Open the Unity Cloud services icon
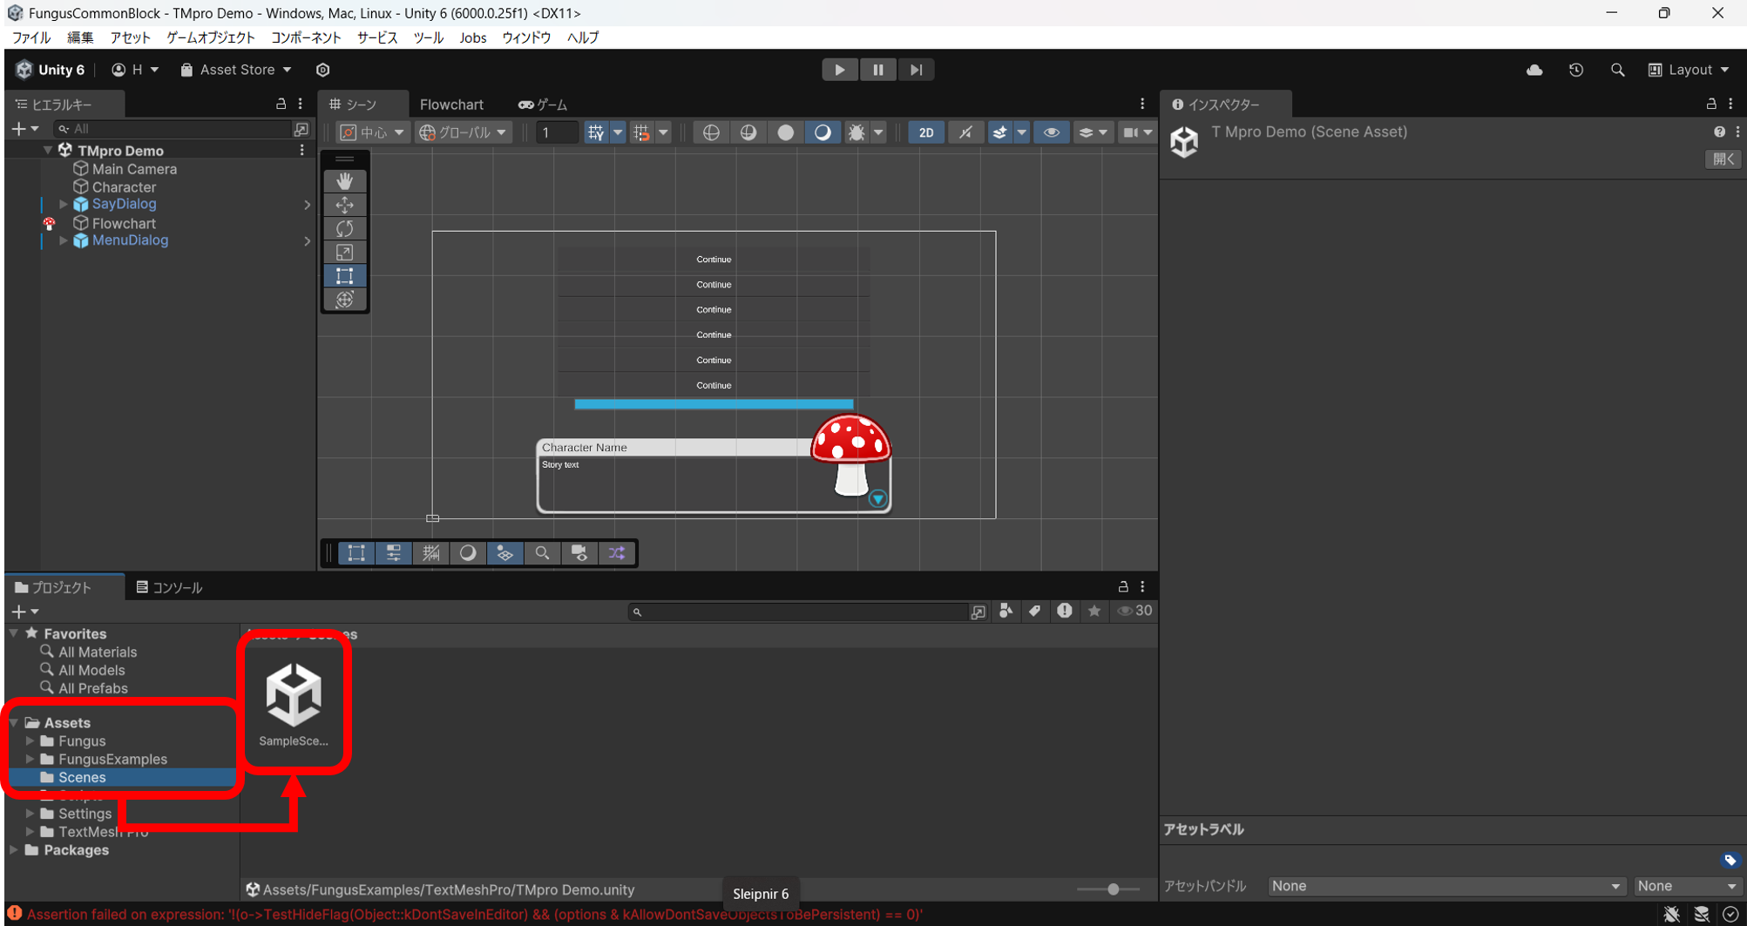1747x926 pixels. pos(1534,70)
